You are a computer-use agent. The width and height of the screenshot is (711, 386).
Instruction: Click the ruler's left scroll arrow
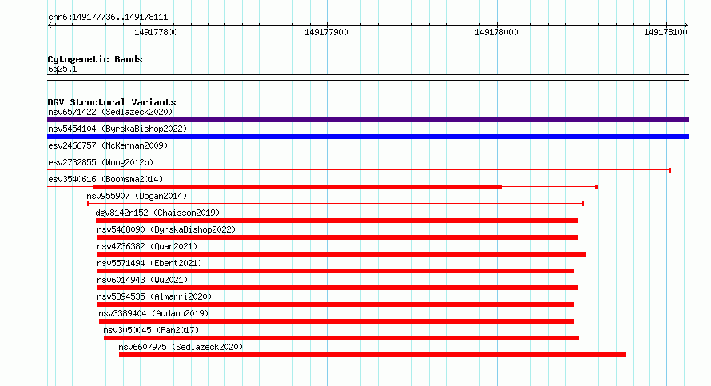click(50, 25)
